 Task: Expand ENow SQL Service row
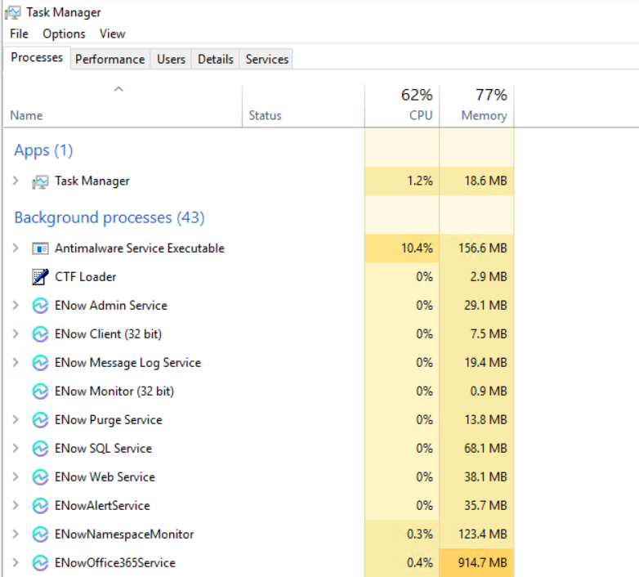click(x=16, y=448)
